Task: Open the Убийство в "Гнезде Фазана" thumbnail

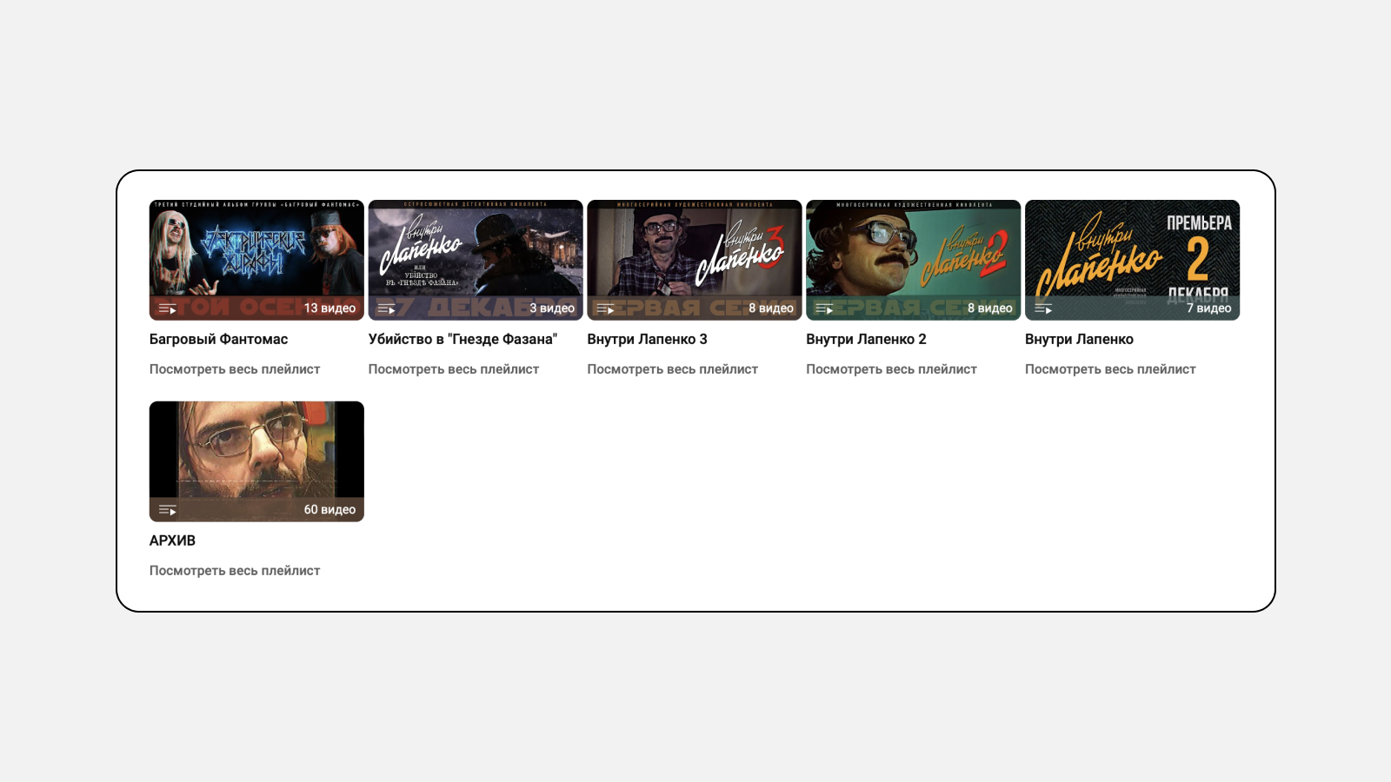Action: click(x=476, y=260)
